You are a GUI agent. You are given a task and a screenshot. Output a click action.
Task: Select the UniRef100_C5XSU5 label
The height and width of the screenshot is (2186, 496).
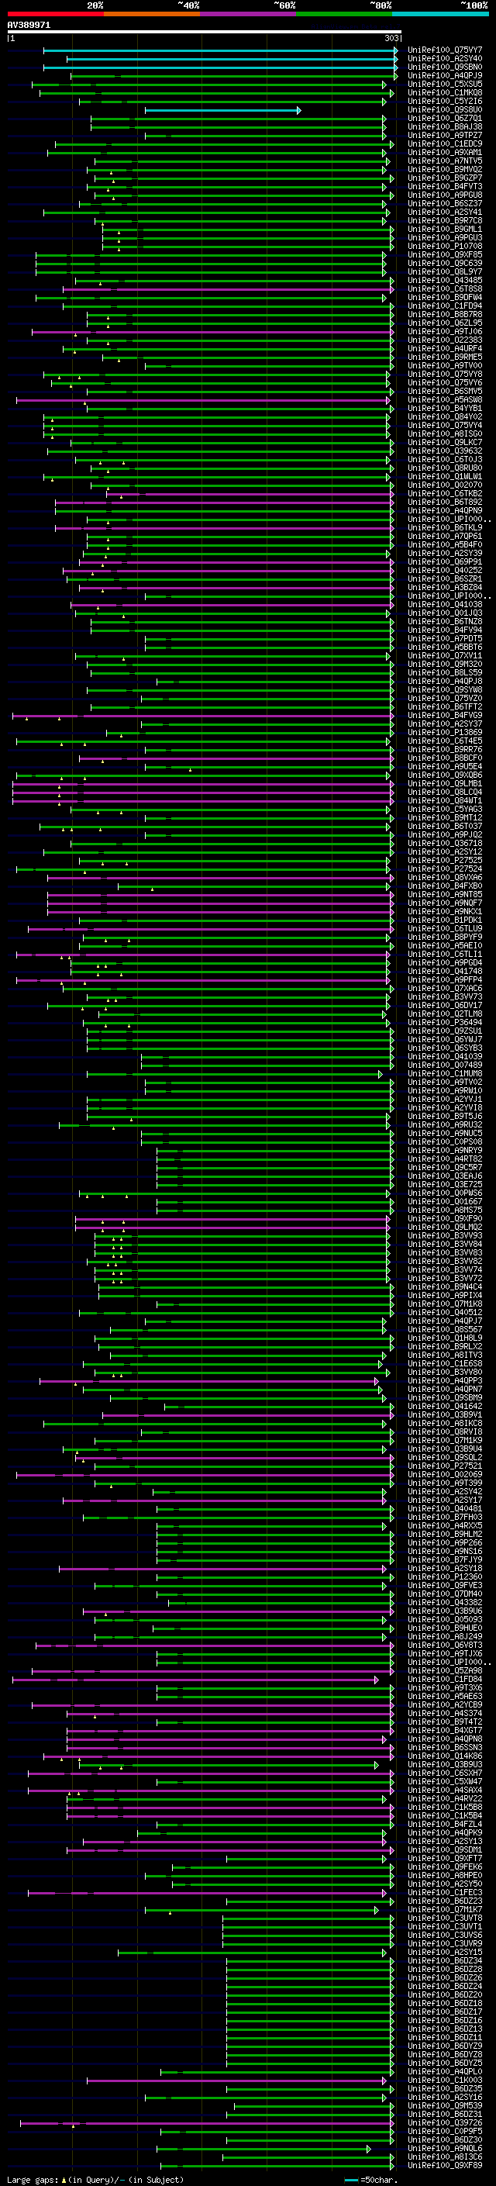pyautogui.click(x=444, y=84)
